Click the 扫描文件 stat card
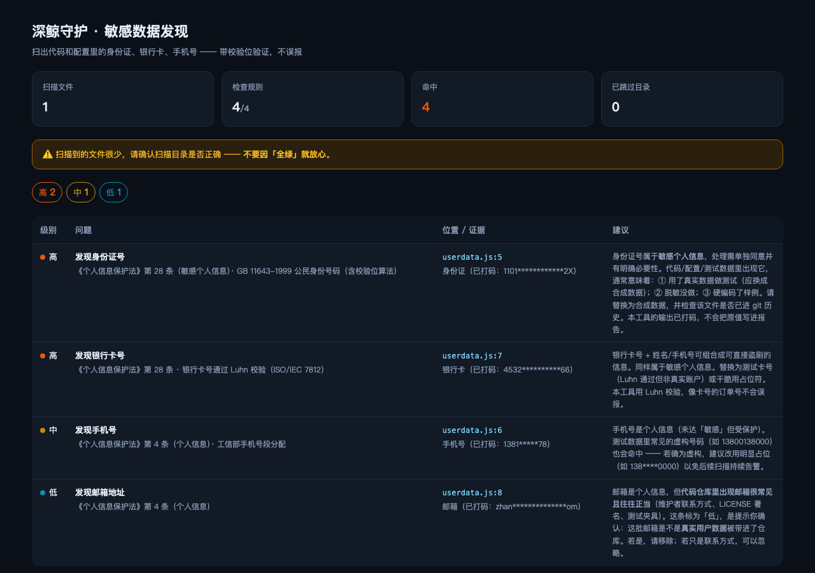Screen dimensions: 815x573 (123, 99)
